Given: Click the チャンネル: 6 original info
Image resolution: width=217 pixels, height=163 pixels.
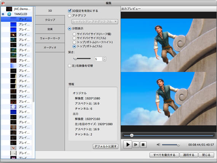Looking at the screenshot, I should 84,109.
